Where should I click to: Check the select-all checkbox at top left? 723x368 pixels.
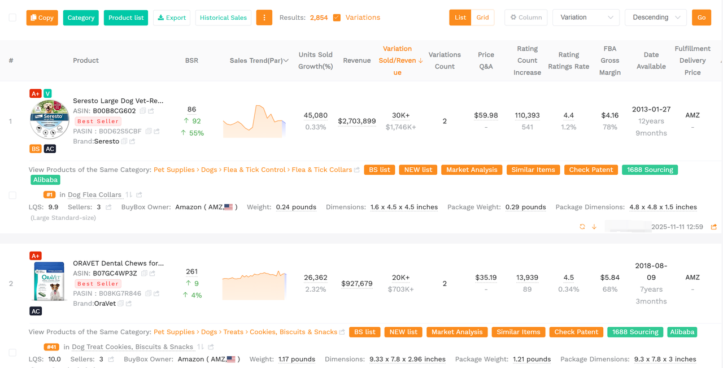12,18
